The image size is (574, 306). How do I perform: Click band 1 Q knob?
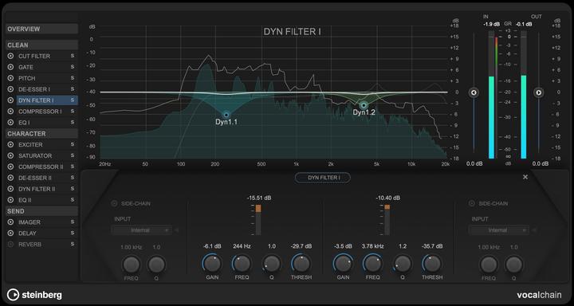point(272,264)
